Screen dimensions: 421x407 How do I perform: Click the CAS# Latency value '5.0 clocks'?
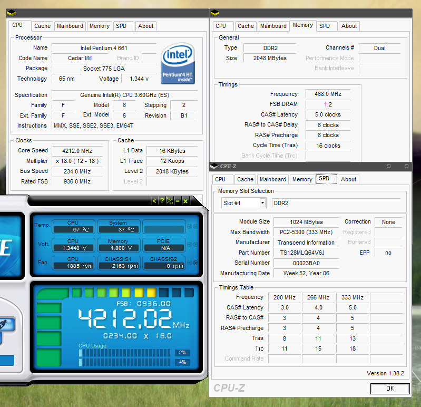coord(328,115)
